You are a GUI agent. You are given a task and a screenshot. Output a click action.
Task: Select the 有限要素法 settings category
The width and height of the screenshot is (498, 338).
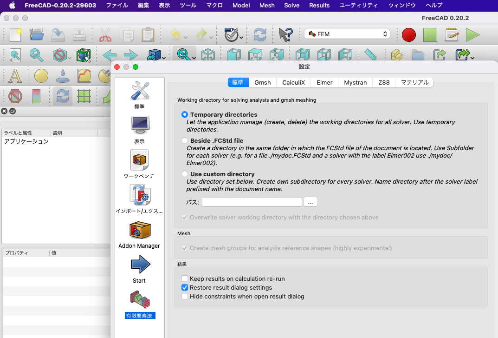tap(140, 304)
